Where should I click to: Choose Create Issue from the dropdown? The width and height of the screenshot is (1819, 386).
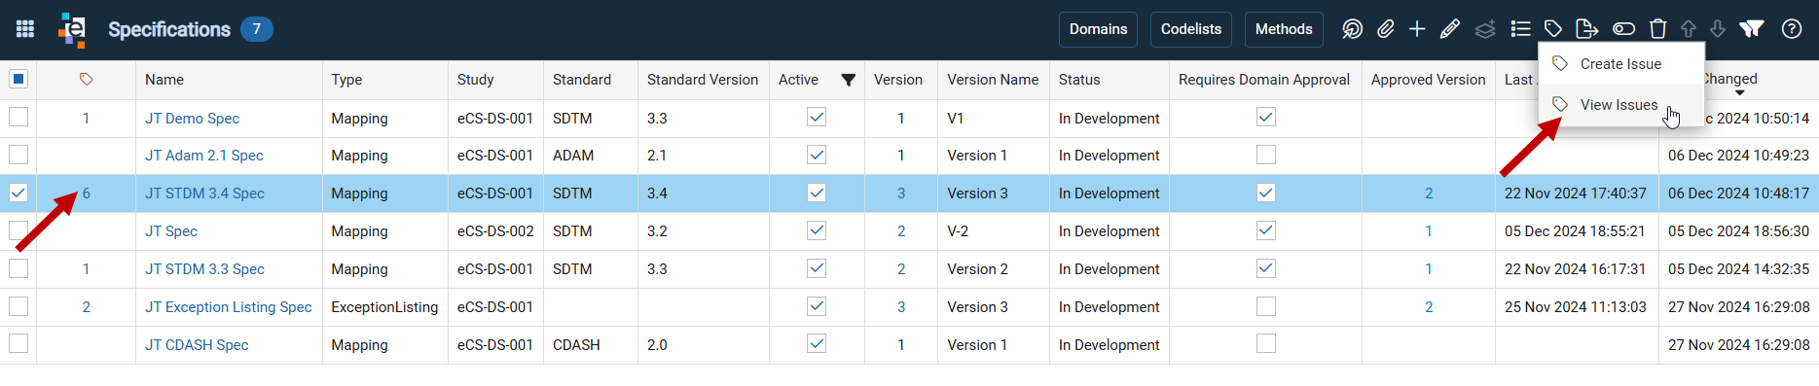1621,64
